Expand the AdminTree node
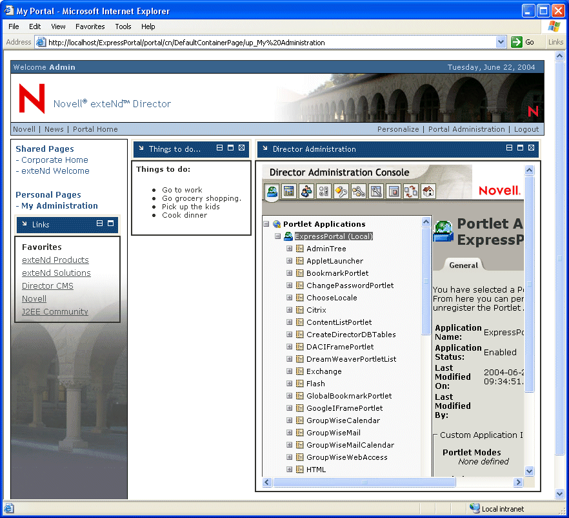The width and height of the screenshot is (569, 518). point(289,249)
